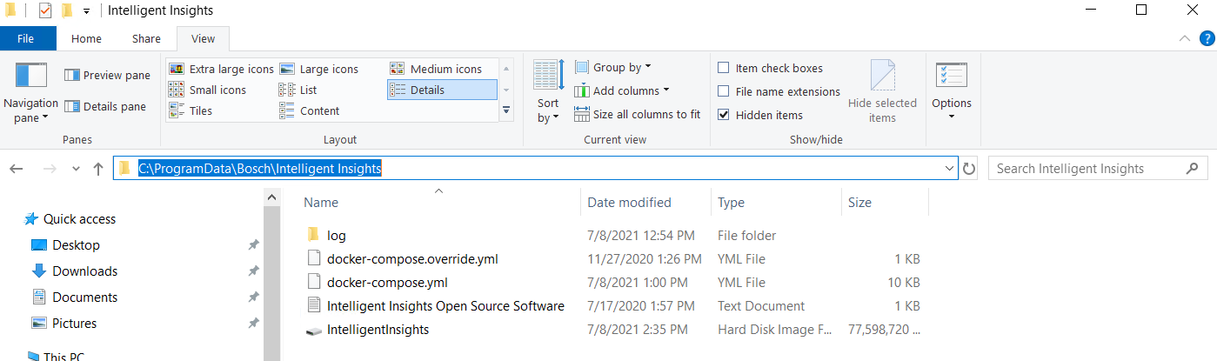The height and width of the screenshot is (361, 1217).
Task: Go up one folder level arrow
Action: [98, 169]
